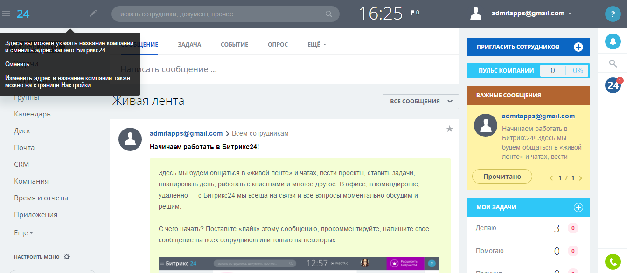The image size is (627, 273).
Task: Open the hamburger menu in the top-left corner
Action: (6, 14)
